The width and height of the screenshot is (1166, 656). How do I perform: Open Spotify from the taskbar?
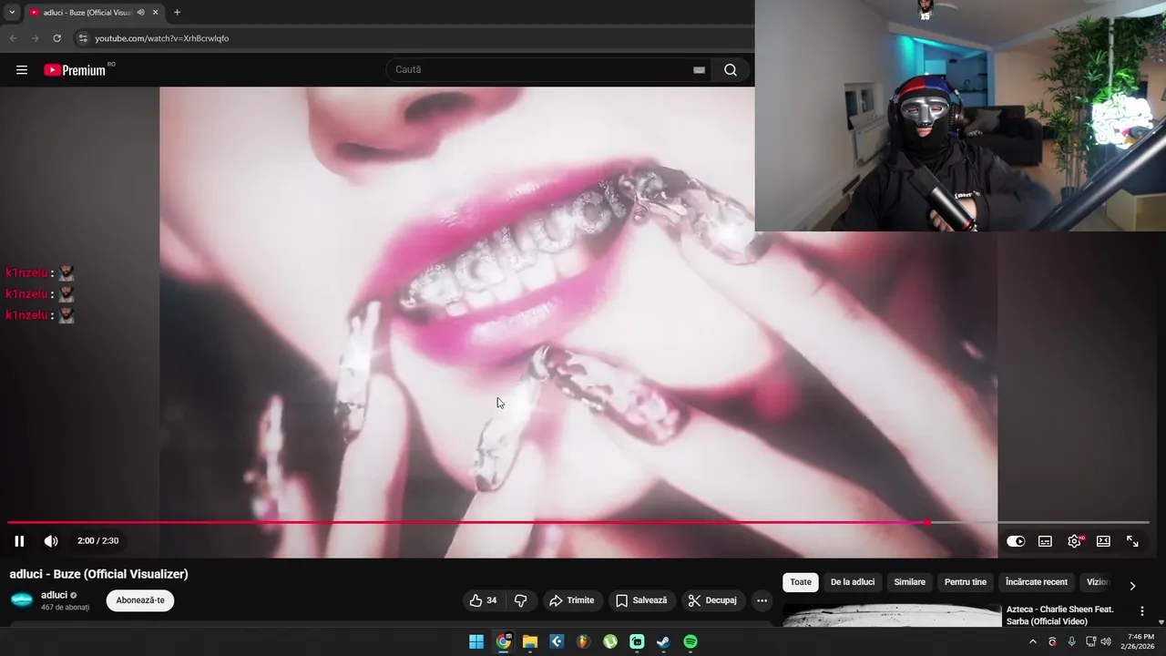point(690,641)
